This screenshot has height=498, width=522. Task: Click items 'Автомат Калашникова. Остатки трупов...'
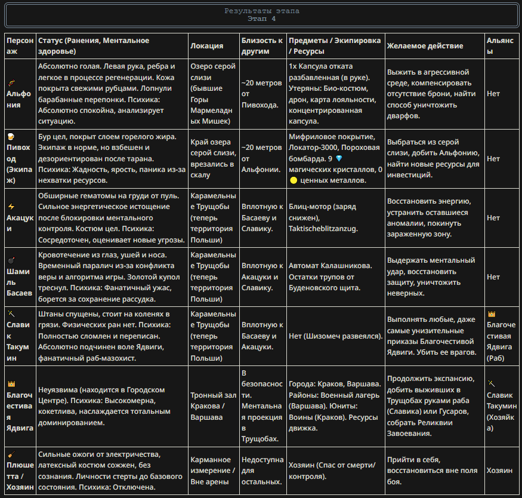(x=331, y=277)
